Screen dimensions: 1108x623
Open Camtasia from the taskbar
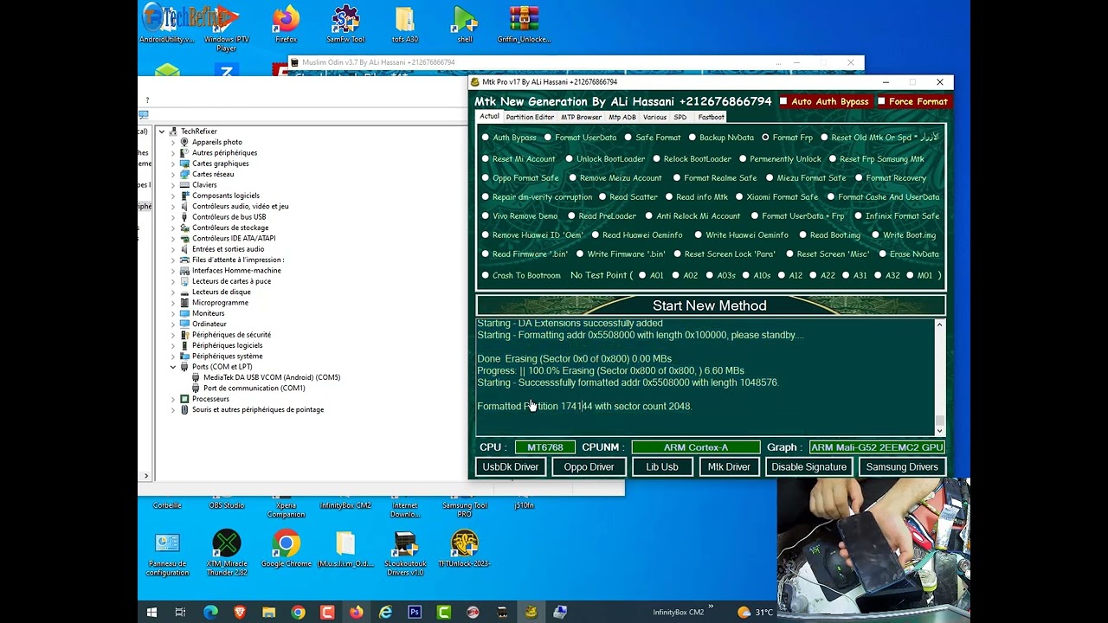(x=444, y=613)
